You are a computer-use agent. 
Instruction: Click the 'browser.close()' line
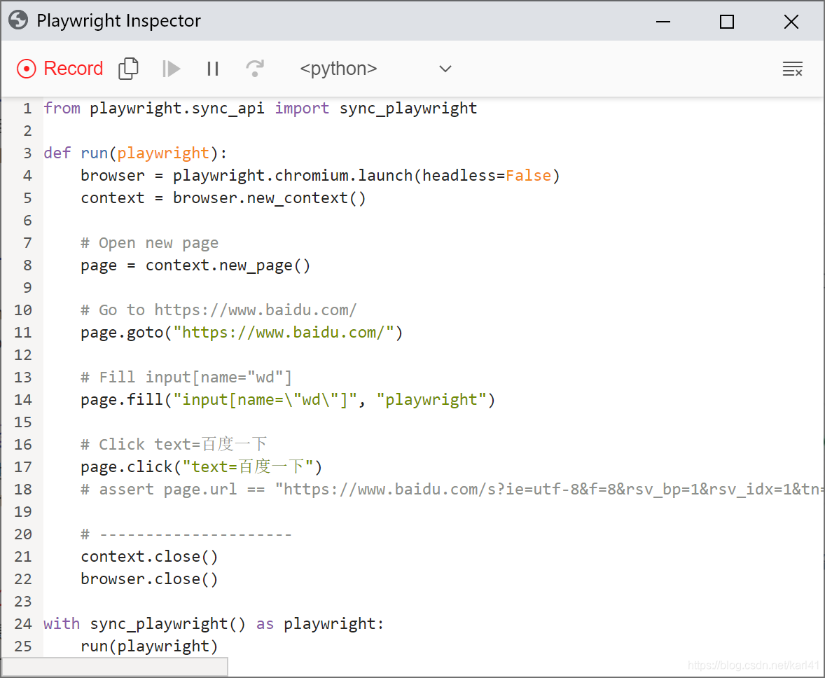pyautogui.click(x=149, y=579)
